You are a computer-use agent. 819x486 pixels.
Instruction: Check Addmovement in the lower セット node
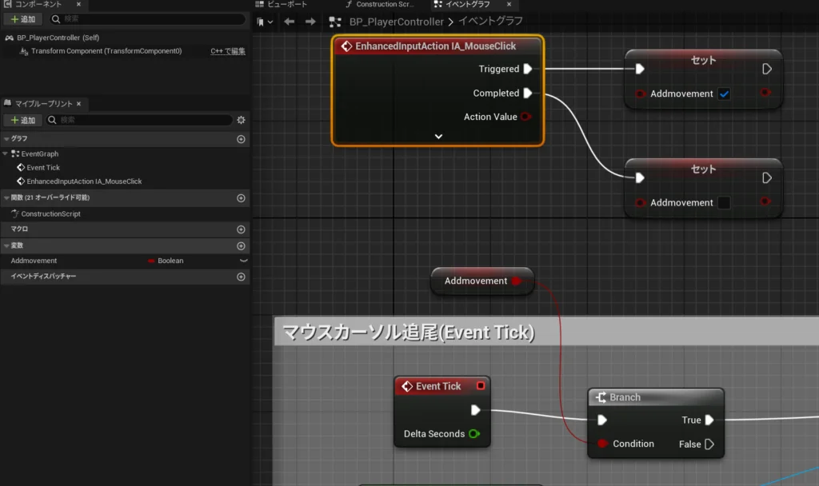click(x=724, y=203)
